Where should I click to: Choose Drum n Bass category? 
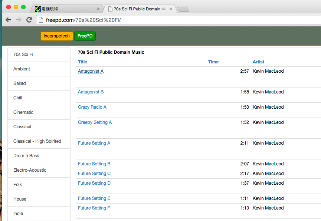click(x=26, y=156)
